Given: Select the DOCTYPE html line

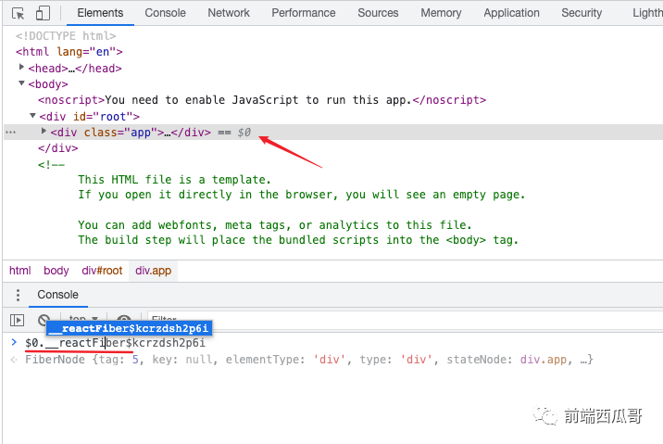Looking at the screenshot, I should 66,36.
